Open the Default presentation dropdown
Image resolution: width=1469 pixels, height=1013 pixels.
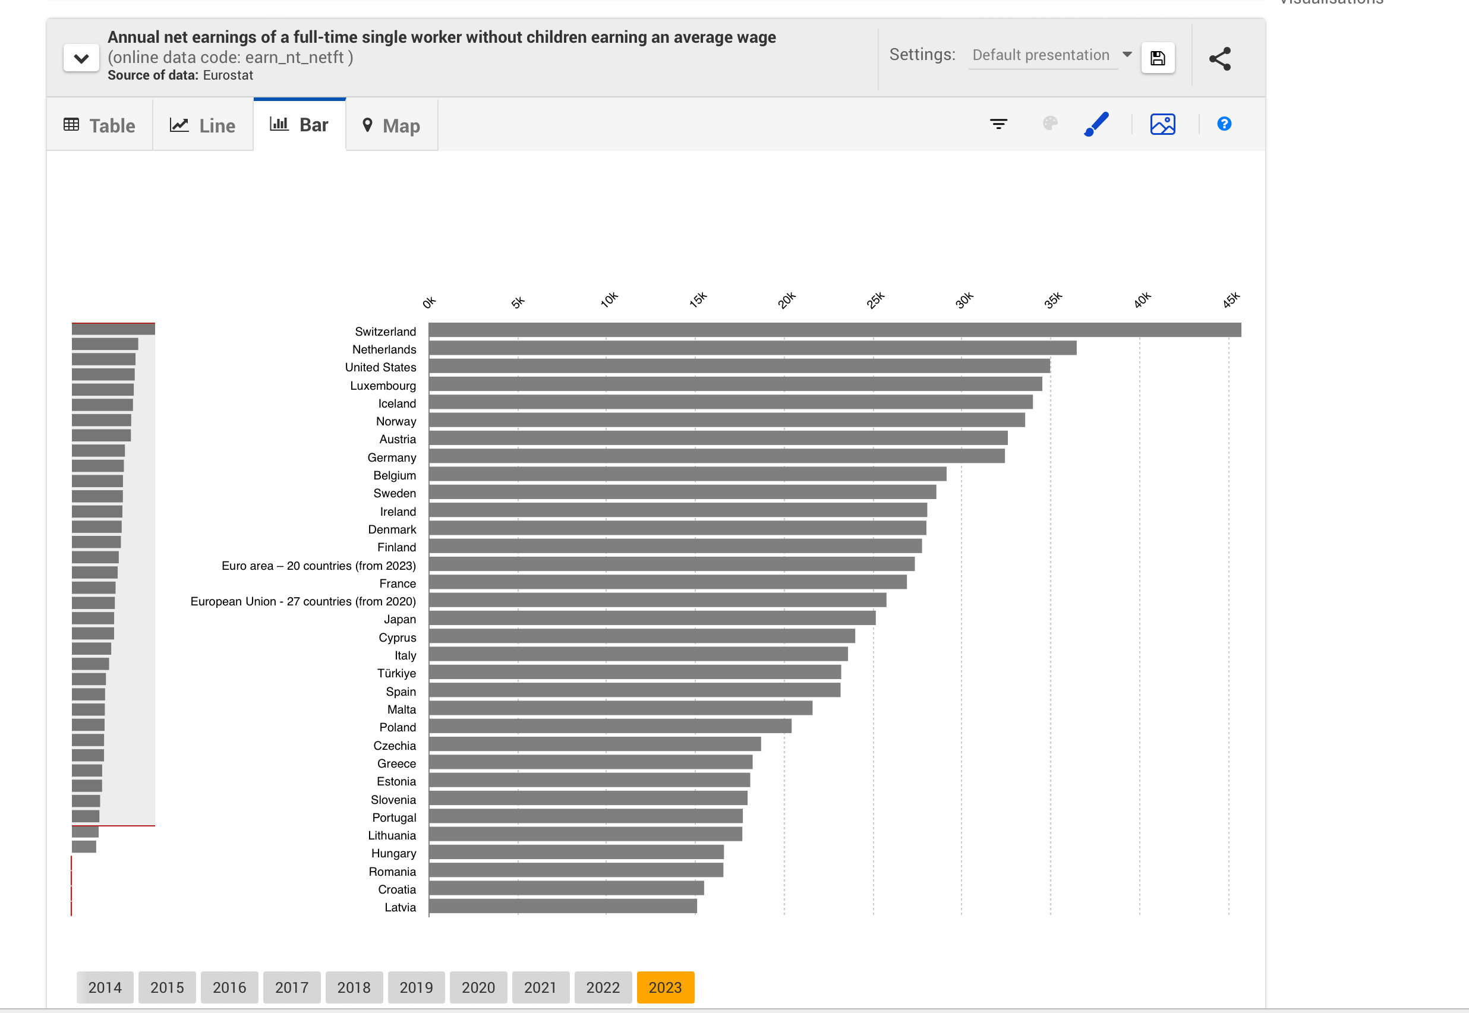click(x=1041, y=55)
